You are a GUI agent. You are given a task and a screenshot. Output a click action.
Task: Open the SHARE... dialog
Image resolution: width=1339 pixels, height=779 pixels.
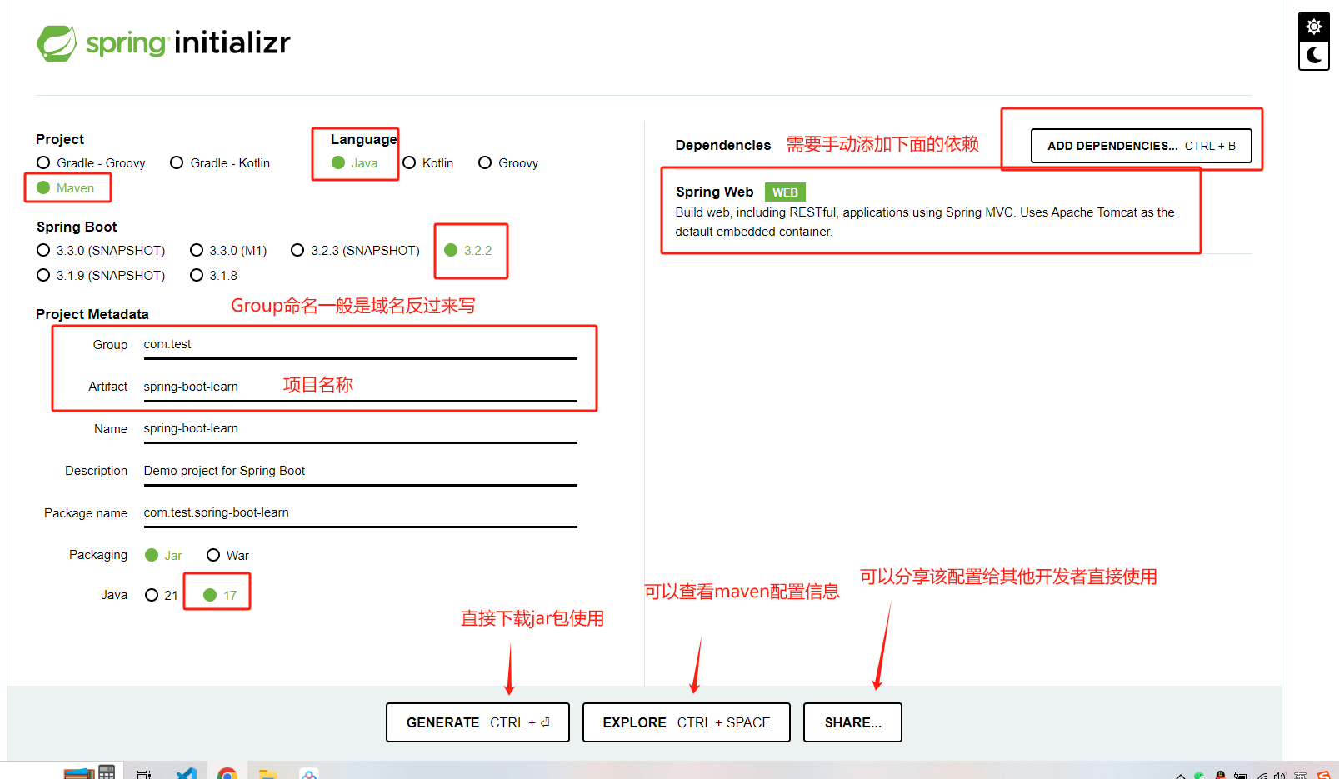pyautogui.click(x=852, y=722)
